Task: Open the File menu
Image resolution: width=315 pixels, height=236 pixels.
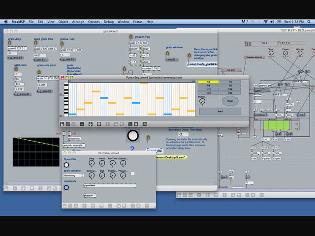Action: pyautogui.click(x=31, y=22)
